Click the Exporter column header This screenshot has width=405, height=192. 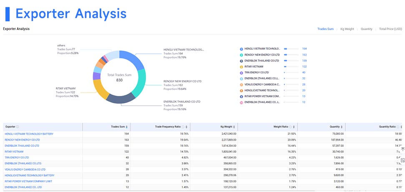pyautogui.click(x=43, y=127)
